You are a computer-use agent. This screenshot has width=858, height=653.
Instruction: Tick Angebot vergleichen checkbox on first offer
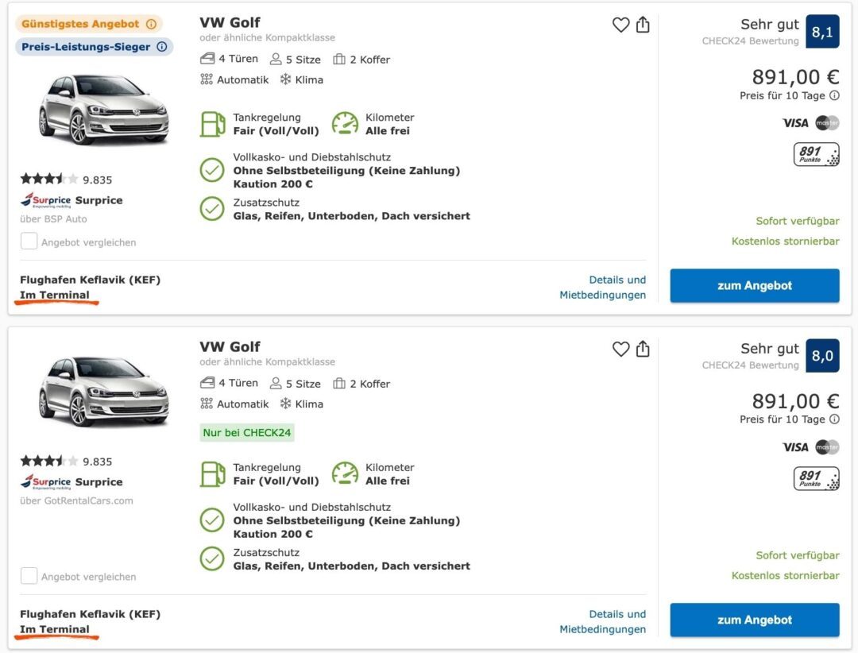coord(29,241)
